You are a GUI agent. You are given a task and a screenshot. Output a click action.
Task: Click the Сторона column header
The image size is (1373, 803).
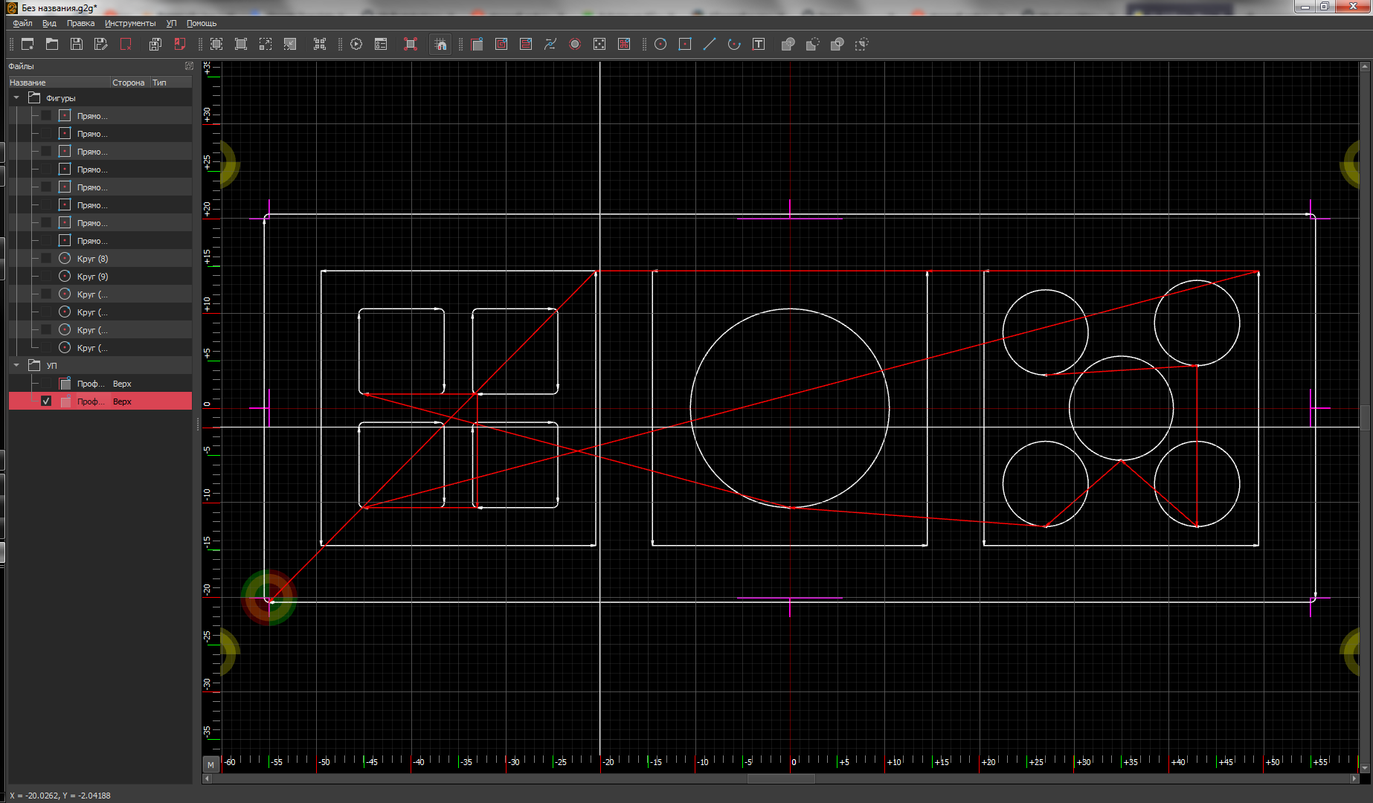click(129, 83)
